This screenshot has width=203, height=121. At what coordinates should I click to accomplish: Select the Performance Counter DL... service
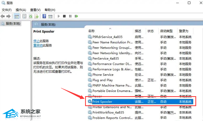point(112,64)
